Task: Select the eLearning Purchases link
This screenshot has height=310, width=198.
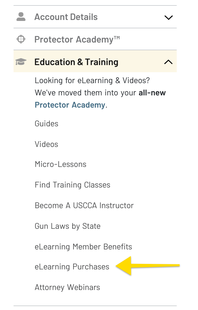Action: pyautogui.click(x=72, y=267)
